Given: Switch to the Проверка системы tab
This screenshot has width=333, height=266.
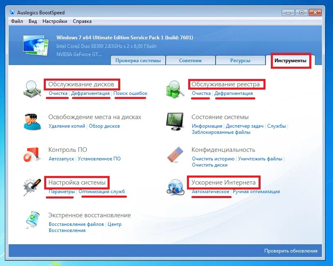Looking at the screenshot, I should (x=138, y=61).
